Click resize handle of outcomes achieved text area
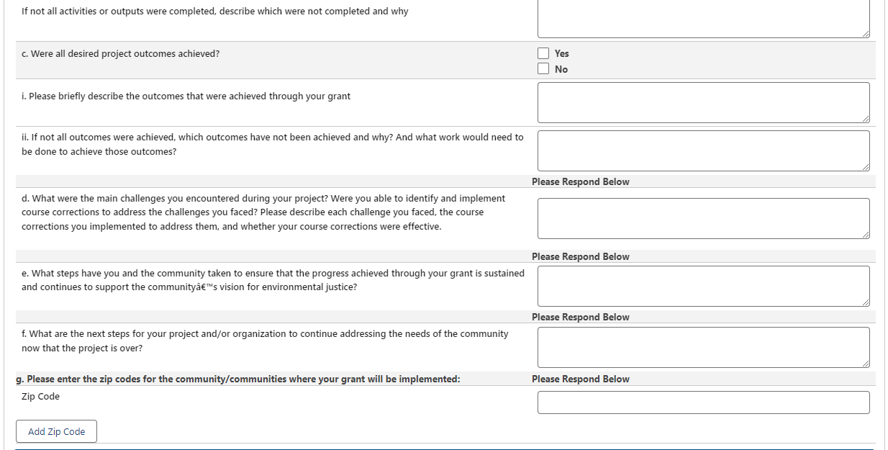This screenshot has width=888, height=450. [866, 119]
